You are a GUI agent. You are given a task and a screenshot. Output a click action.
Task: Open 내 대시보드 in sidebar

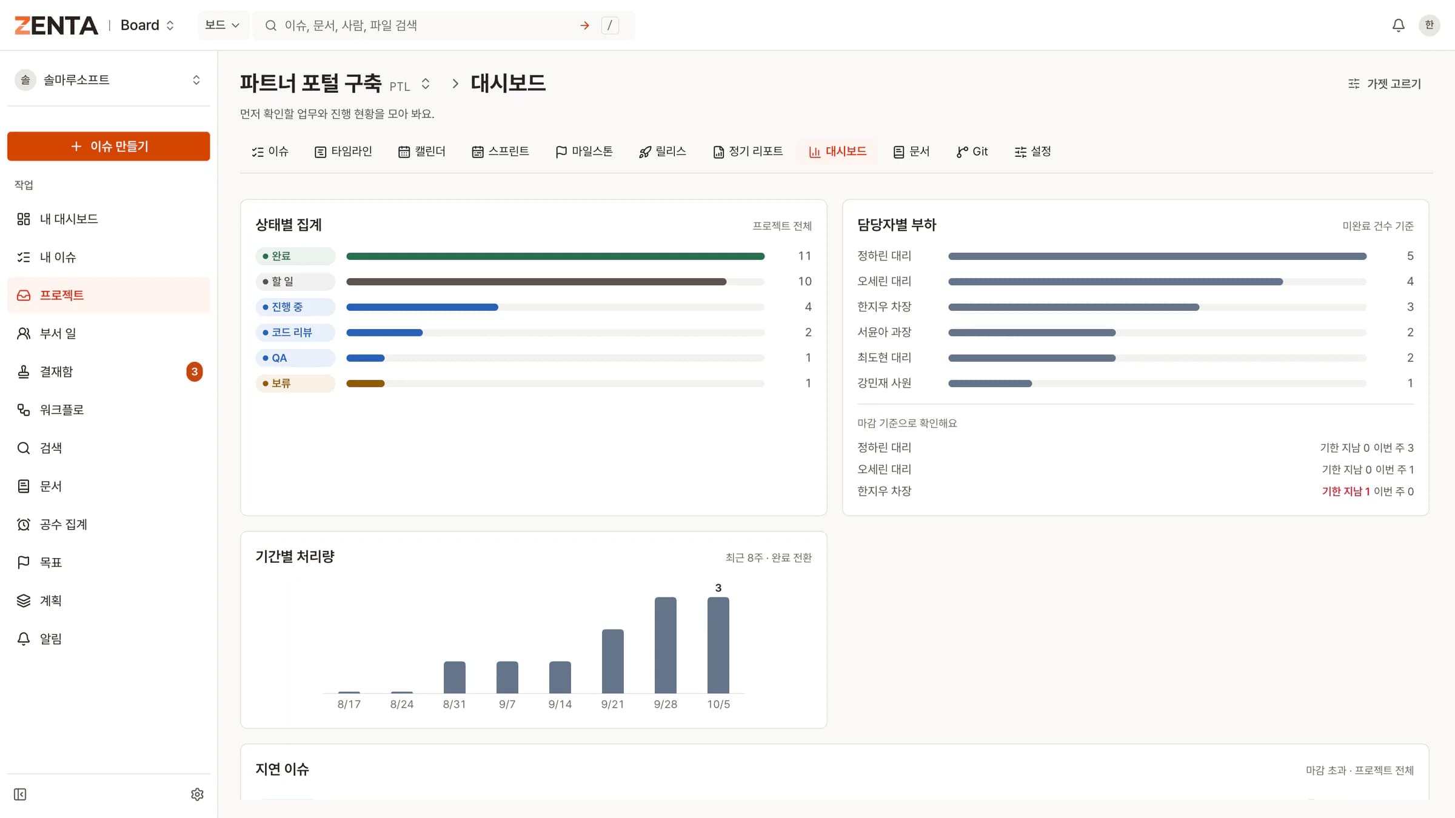(x=109, y=219)
